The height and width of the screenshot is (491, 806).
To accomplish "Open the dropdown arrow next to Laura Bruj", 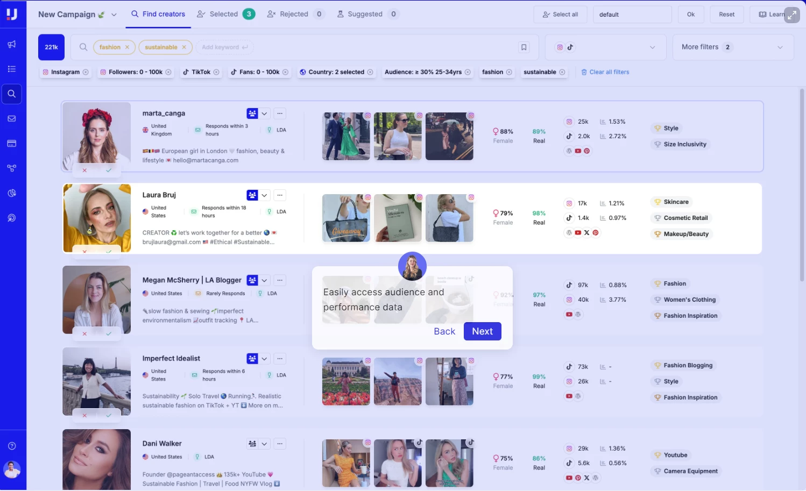I will click(265, 195).
